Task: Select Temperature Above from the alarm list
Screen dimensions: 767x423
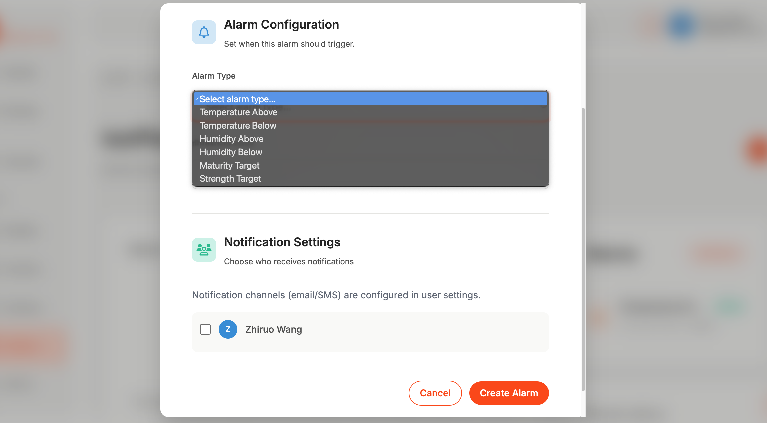Action: pyautogui.click(x=238, y=112)
